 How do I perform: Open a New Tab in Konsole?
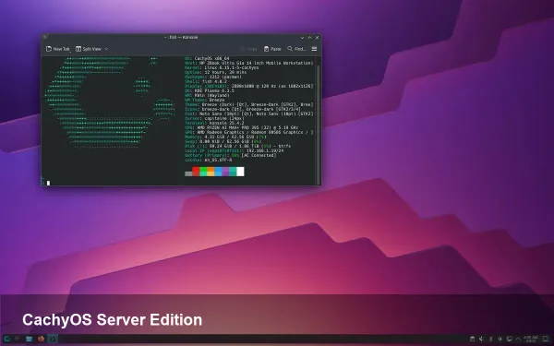[58, 49]
